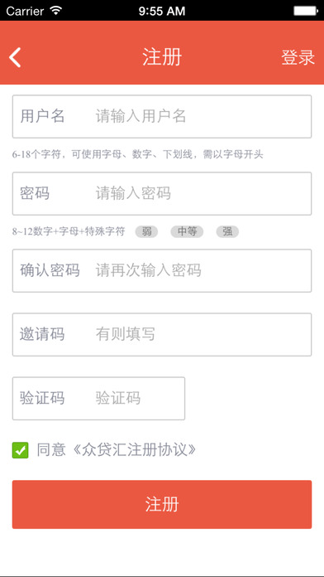The image size is (324, 577).
Task: Tap the 9:55 AM clock
Action: click(x=162, y=11)
